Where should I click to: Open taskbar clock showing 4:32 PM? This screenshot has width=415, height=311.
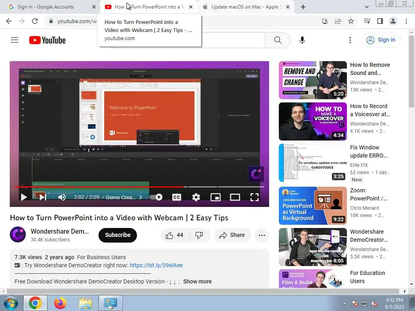[x=394, y=303]
